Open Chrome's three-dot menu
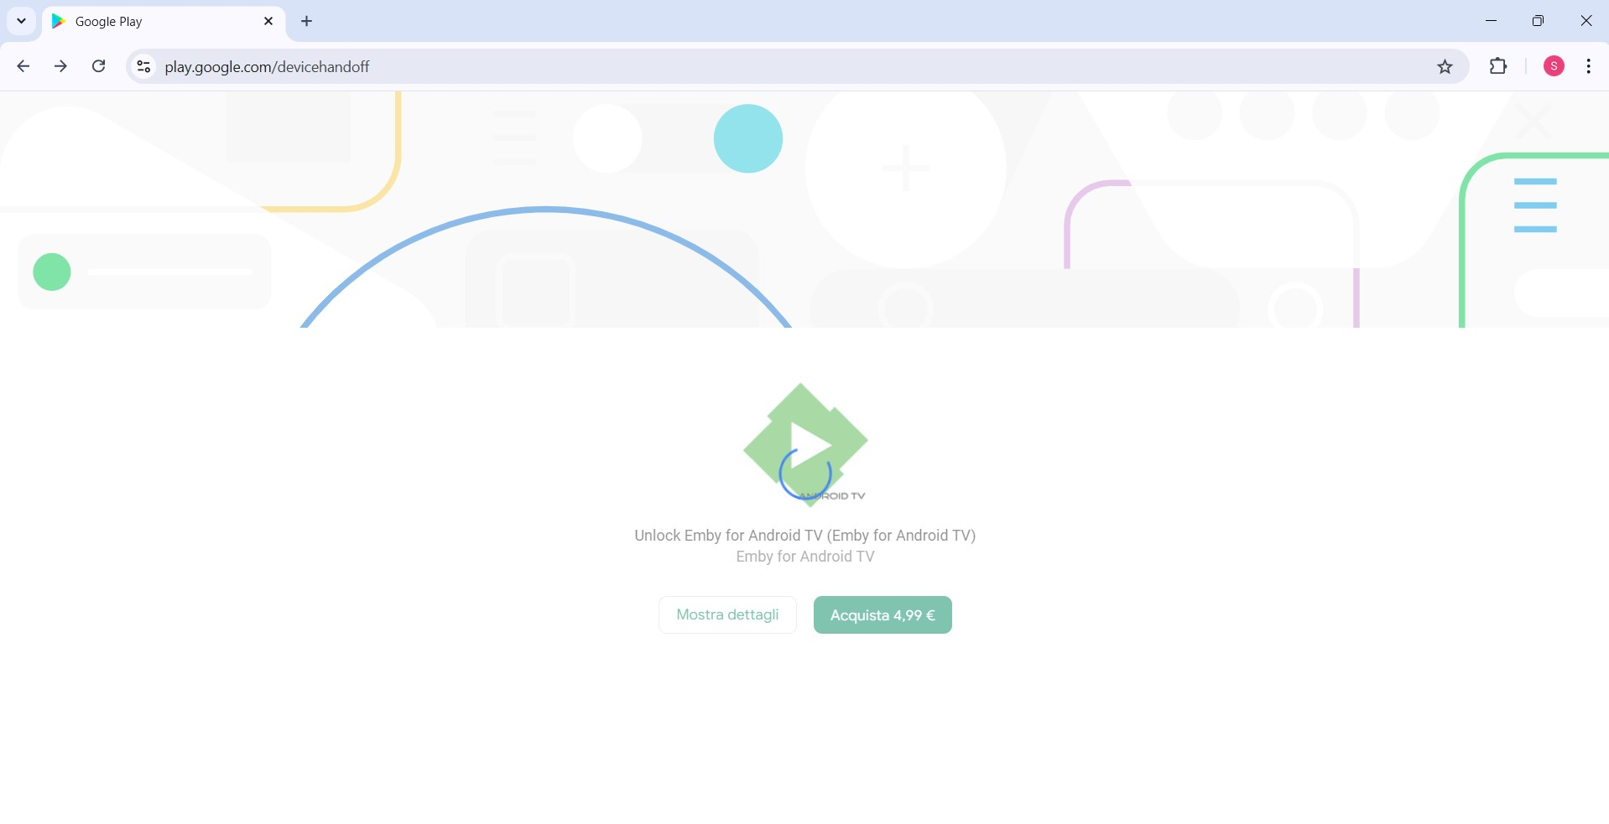The height and width of the screenshot is (824, 1609). (x=1589, y=66)
